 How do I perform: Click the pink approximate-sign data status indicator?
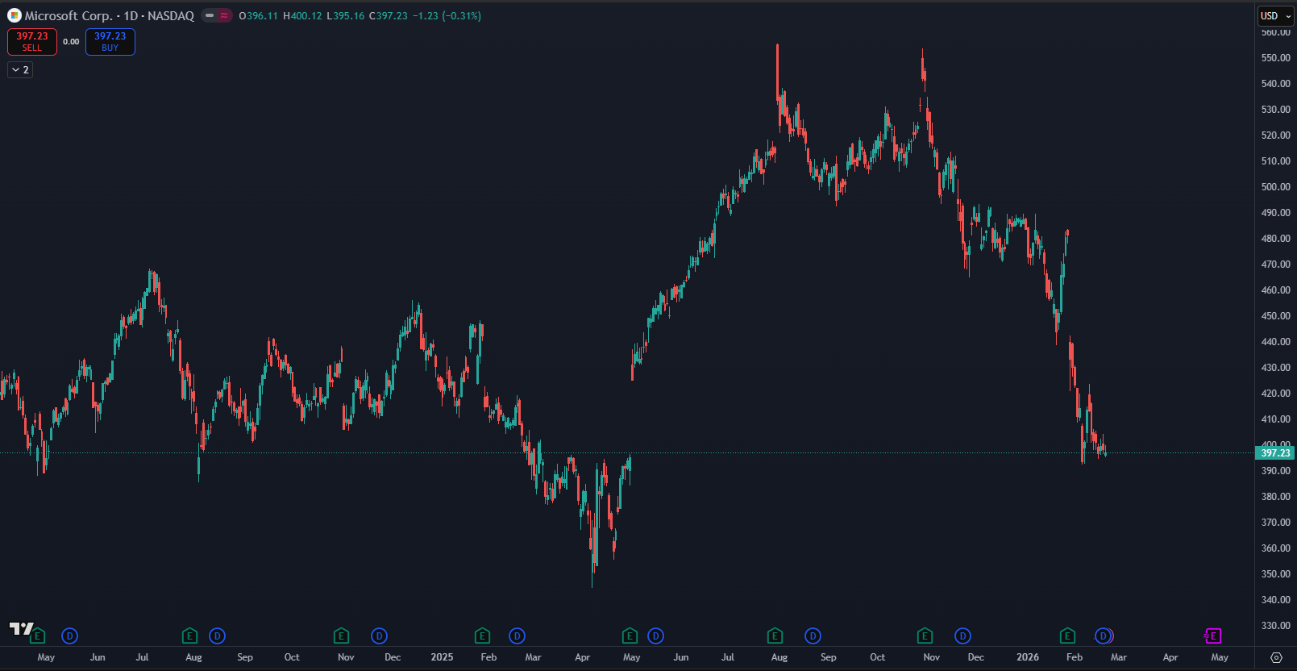pyautogui.click(x=224, y=15)
